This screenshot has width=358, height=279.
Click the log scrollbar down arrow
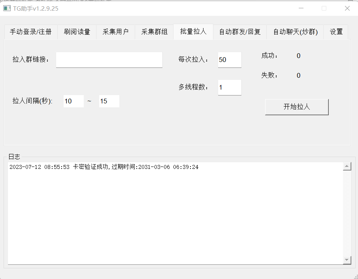tap(347, 260)
